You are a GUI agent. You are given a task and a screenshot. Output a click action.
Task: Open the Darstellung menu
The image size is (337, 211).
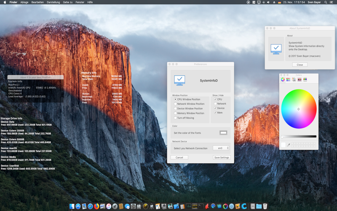(53, 2)
